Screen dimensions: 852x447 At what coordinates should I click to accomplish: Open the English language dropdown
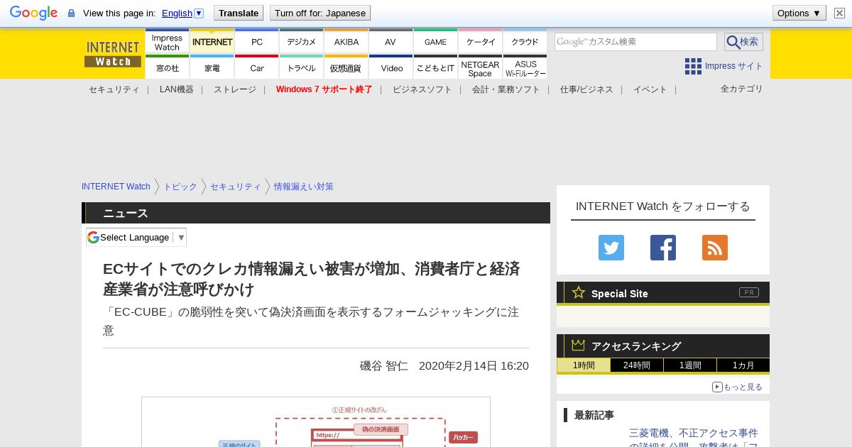pos(182,13)
